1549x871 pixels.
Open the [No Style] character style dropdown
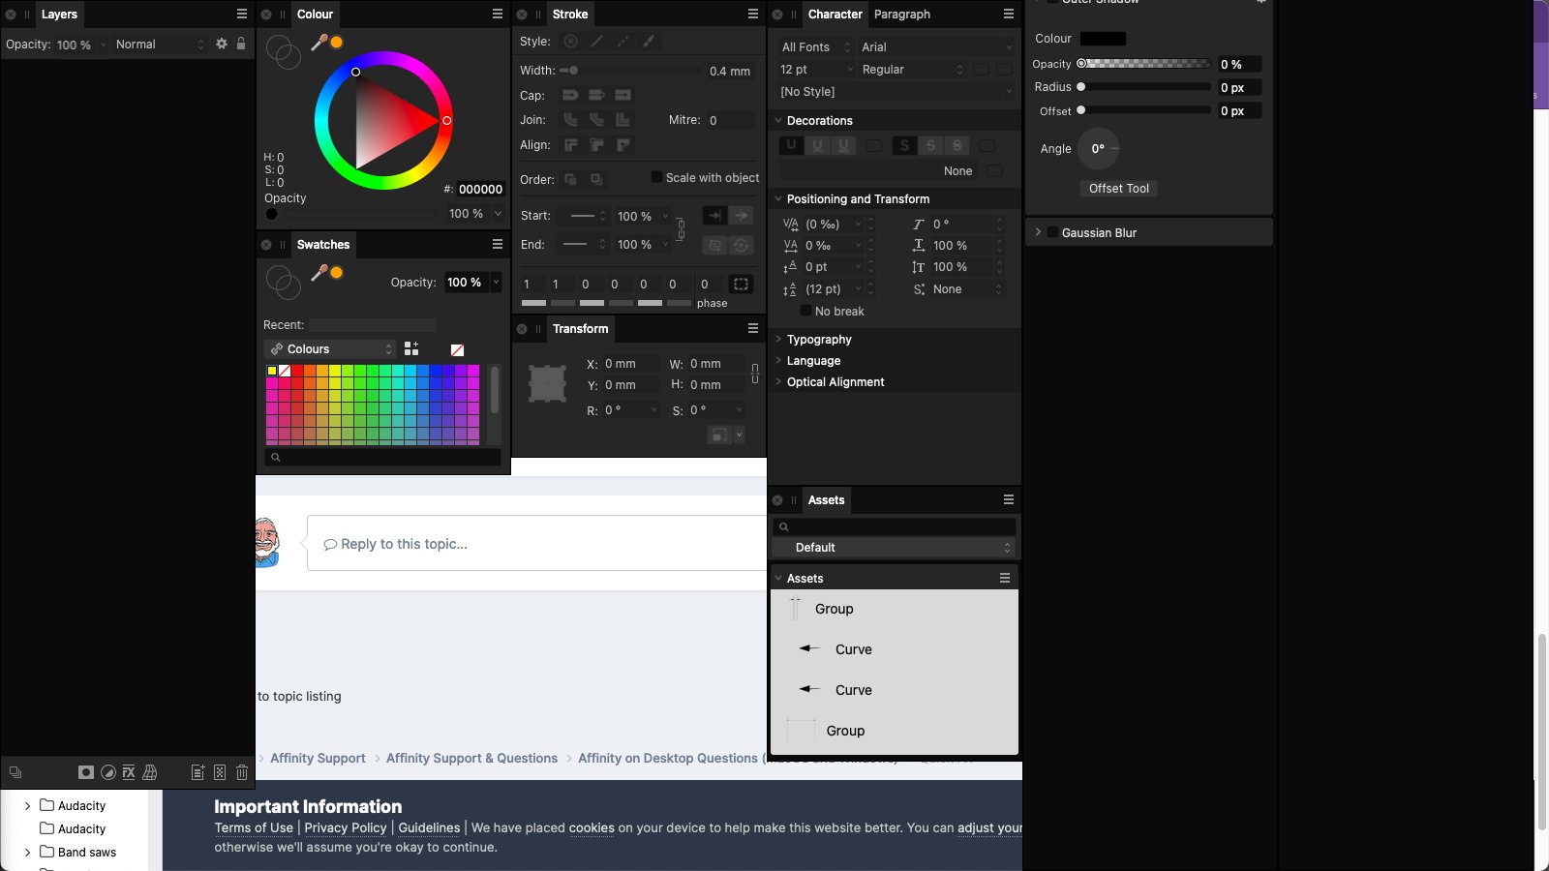click(896, 92)
